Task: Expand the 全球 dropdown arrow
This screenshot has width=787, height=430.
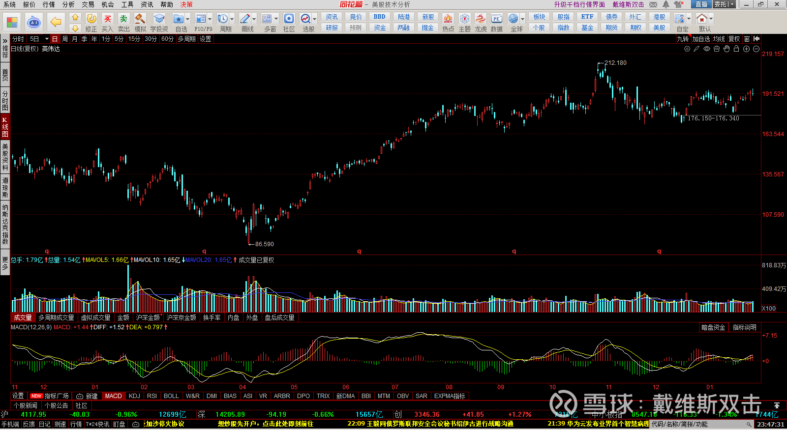Action: (x=522, y=19)
